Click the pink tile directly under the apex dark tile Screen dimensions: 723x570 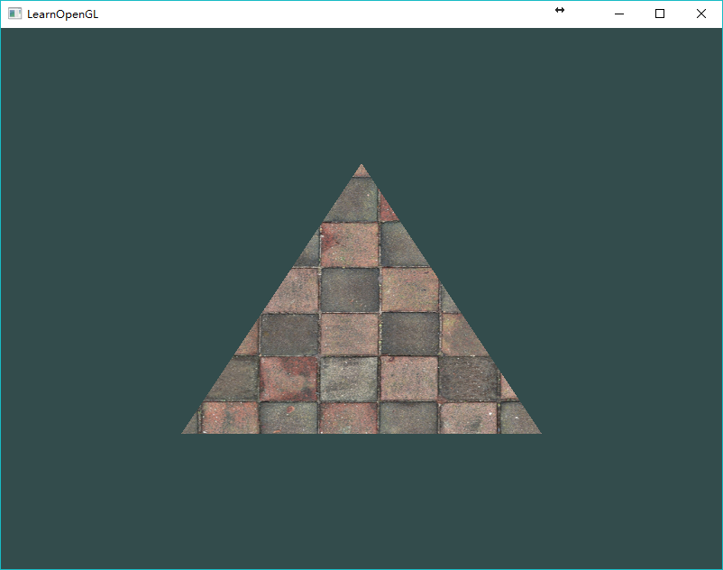click(x=350, y=244)
